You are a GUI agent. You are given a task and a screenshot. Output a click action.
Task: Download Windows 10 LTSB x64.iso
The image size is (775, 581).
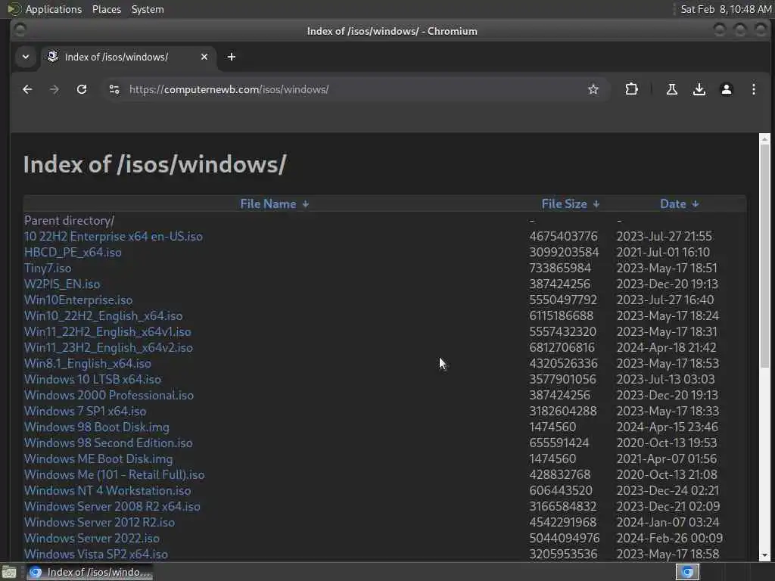[92, 379]
